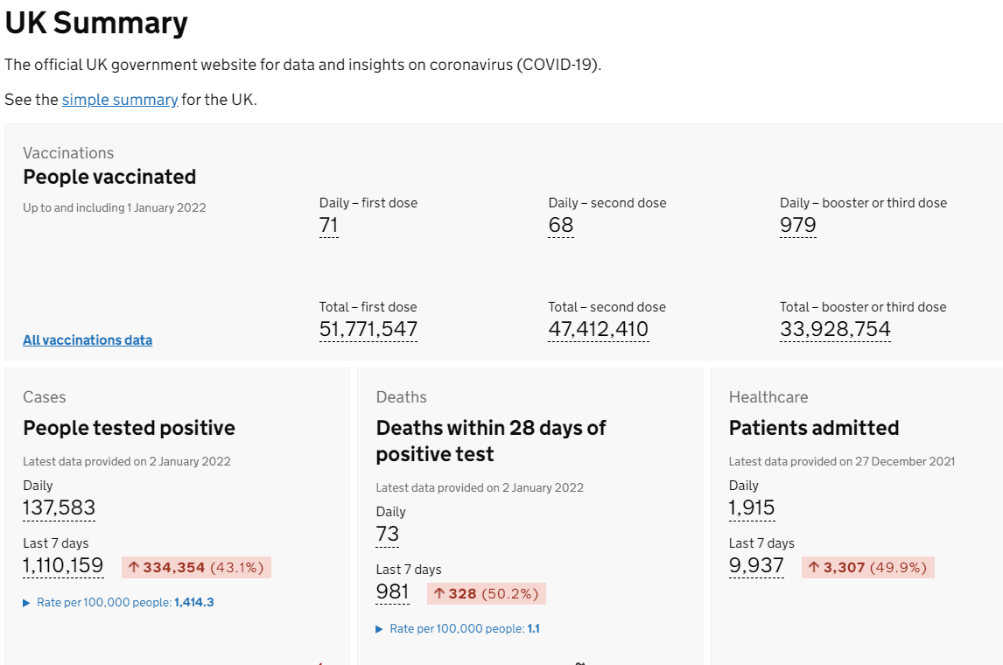
Task: Click daily patients admitted value 1,915
Action: tap(753, 507)
